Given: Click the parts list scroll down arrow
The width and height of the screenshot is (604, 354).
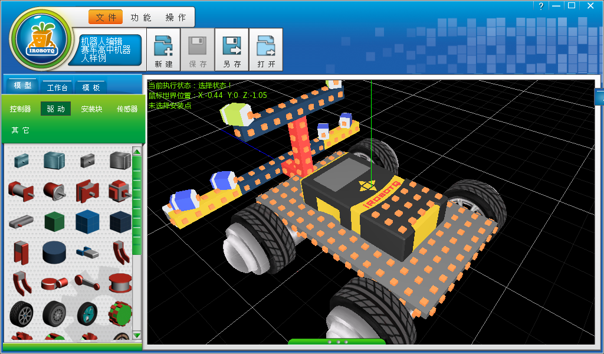Looking at the screenshot, I should point(137,335).
